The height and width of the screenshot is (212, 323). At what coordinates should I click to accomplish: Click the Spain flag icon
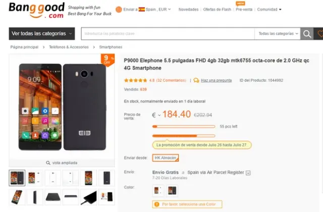pyautogui.click(x=142, y=9)
